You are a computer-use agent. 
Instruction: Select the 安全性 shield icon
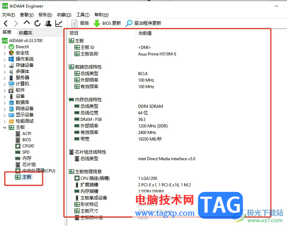(x=11, y=53)
